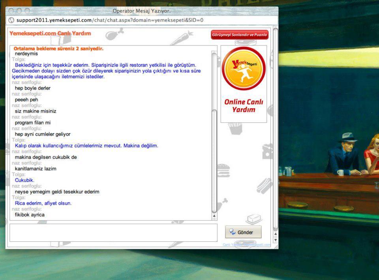End chat with Görüşmeyi Sonlandır ve Puanla
This screenshot has width=379, height=280.
coord(240,35)
